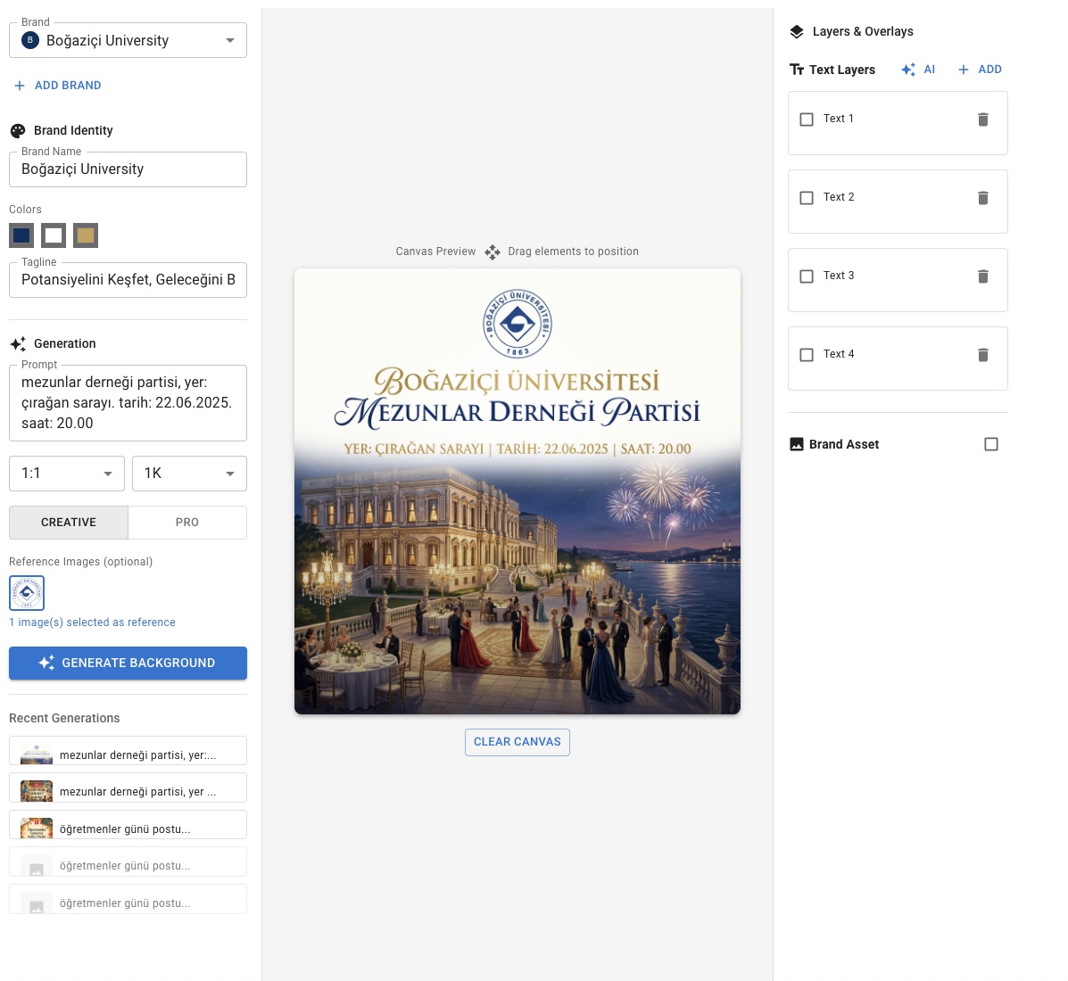
Task: Select the reference image logo thumbnail
Action: tap(27, 593)
